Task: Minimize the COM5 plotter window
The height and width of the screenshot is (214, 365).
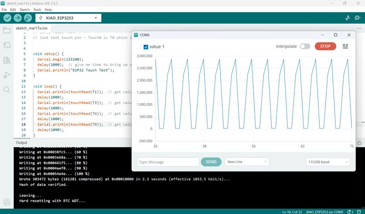Action: [323, 35]
